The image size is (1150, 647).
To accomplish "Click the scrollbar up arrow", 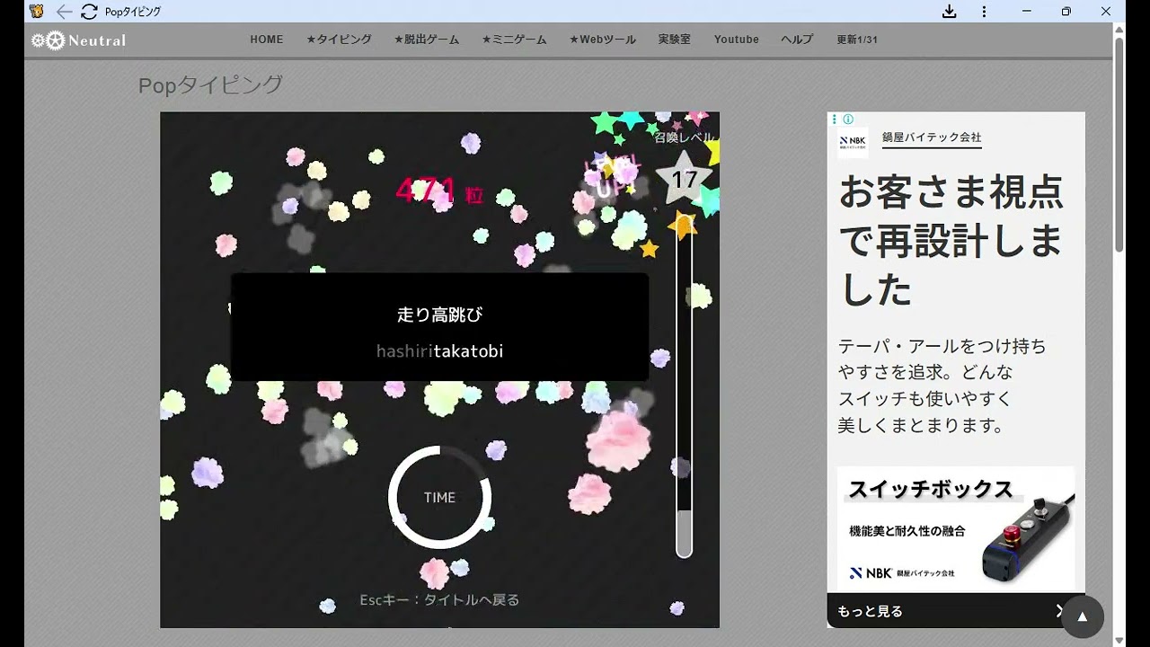I will click(x=1119, y=30).
